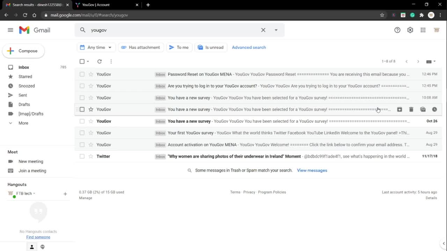This screenshot has width=447, height=251.
Task: Apply the To me filter chip
Action: pyautogui.click(x=179, y=47)
